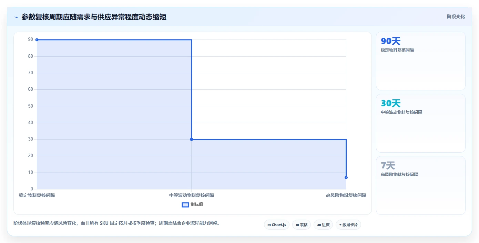
Task: Select the Chart.js tag
Action: (x=277, y=225)
